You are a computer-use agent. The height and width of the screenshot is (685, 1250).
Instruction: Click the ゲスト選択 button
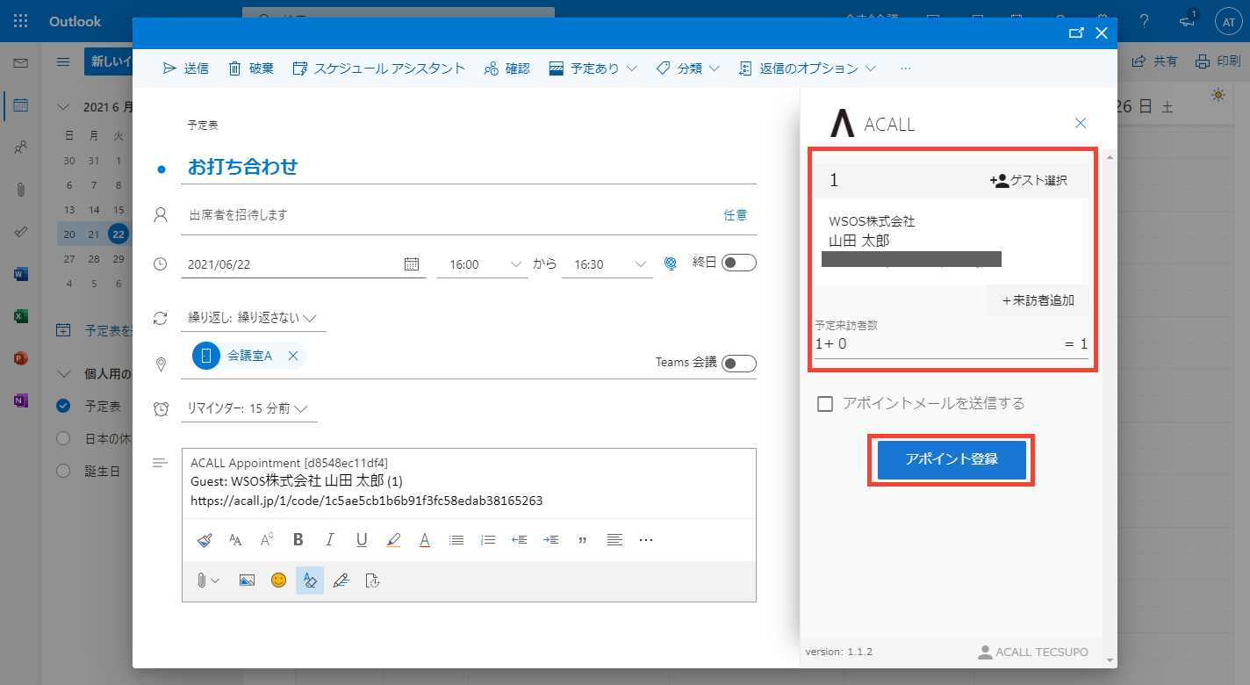click(x=1029, y=181)
